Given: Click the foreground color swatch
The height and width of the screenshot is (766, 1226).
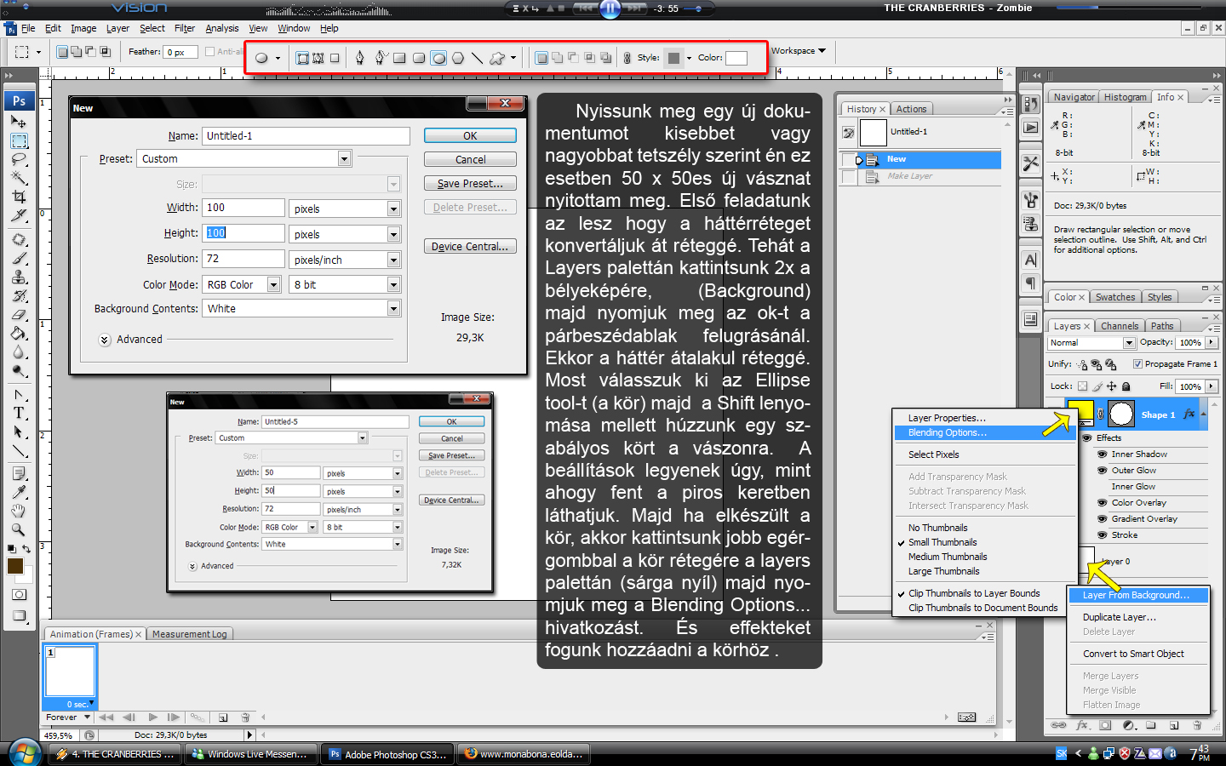Looking at the screenshot, I should coord(15,566).
